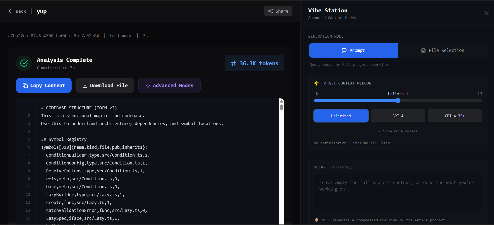The image size is (494, 225).
Task: Click the lightning icon beside Target Context Window
Action: coord(317,83)
